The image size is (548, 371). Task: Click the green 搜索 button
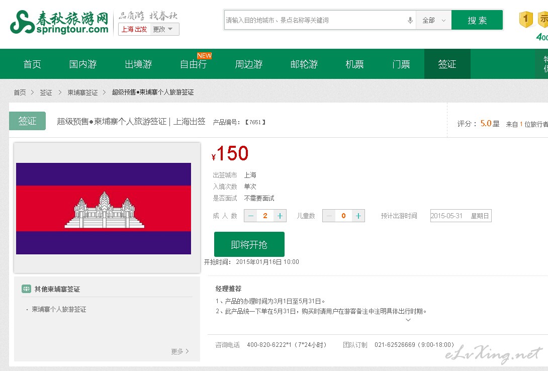(477, 21)
